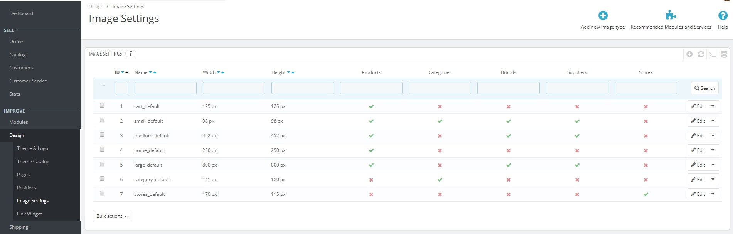Click Brands checkmark for medium_default

[509, 136]
